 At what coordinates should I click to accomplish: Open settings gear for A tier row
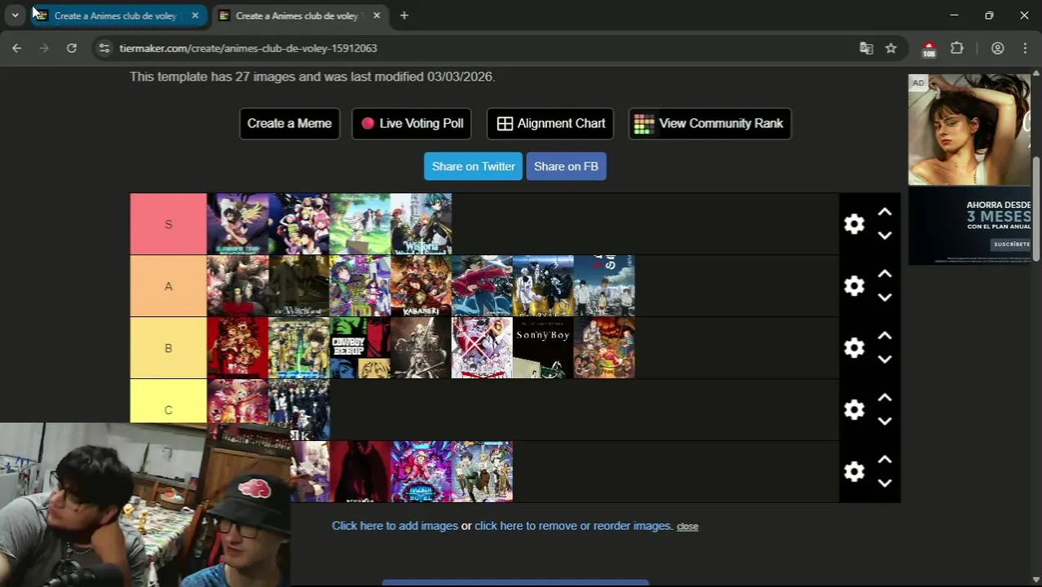pos(854,286)
